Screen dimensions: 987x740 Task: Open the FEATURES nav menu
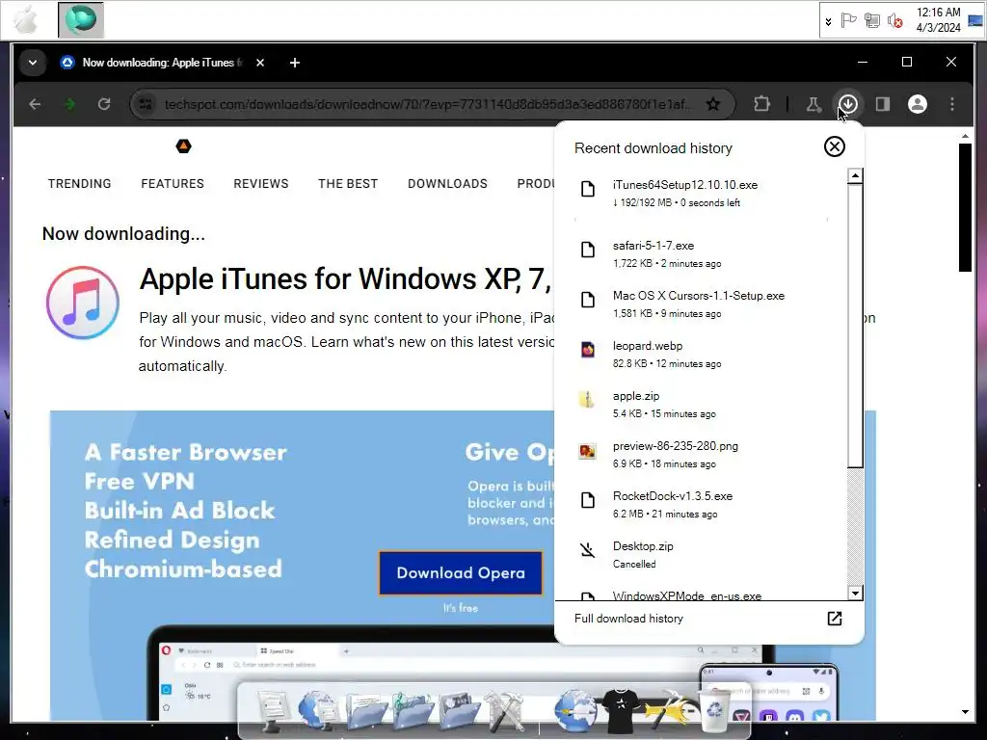click(173, 184)
